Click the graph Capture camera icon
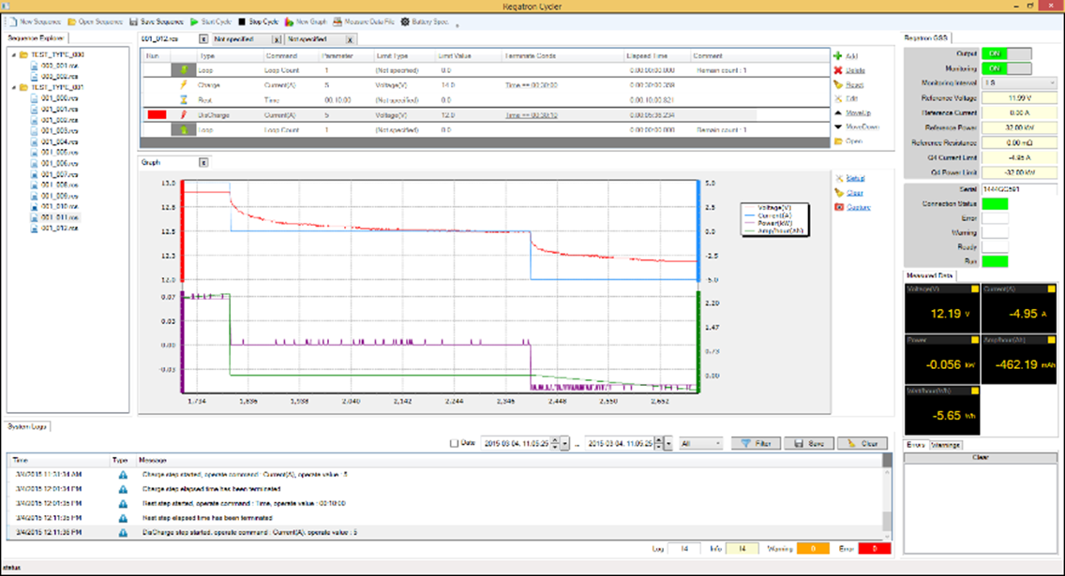 837,206
